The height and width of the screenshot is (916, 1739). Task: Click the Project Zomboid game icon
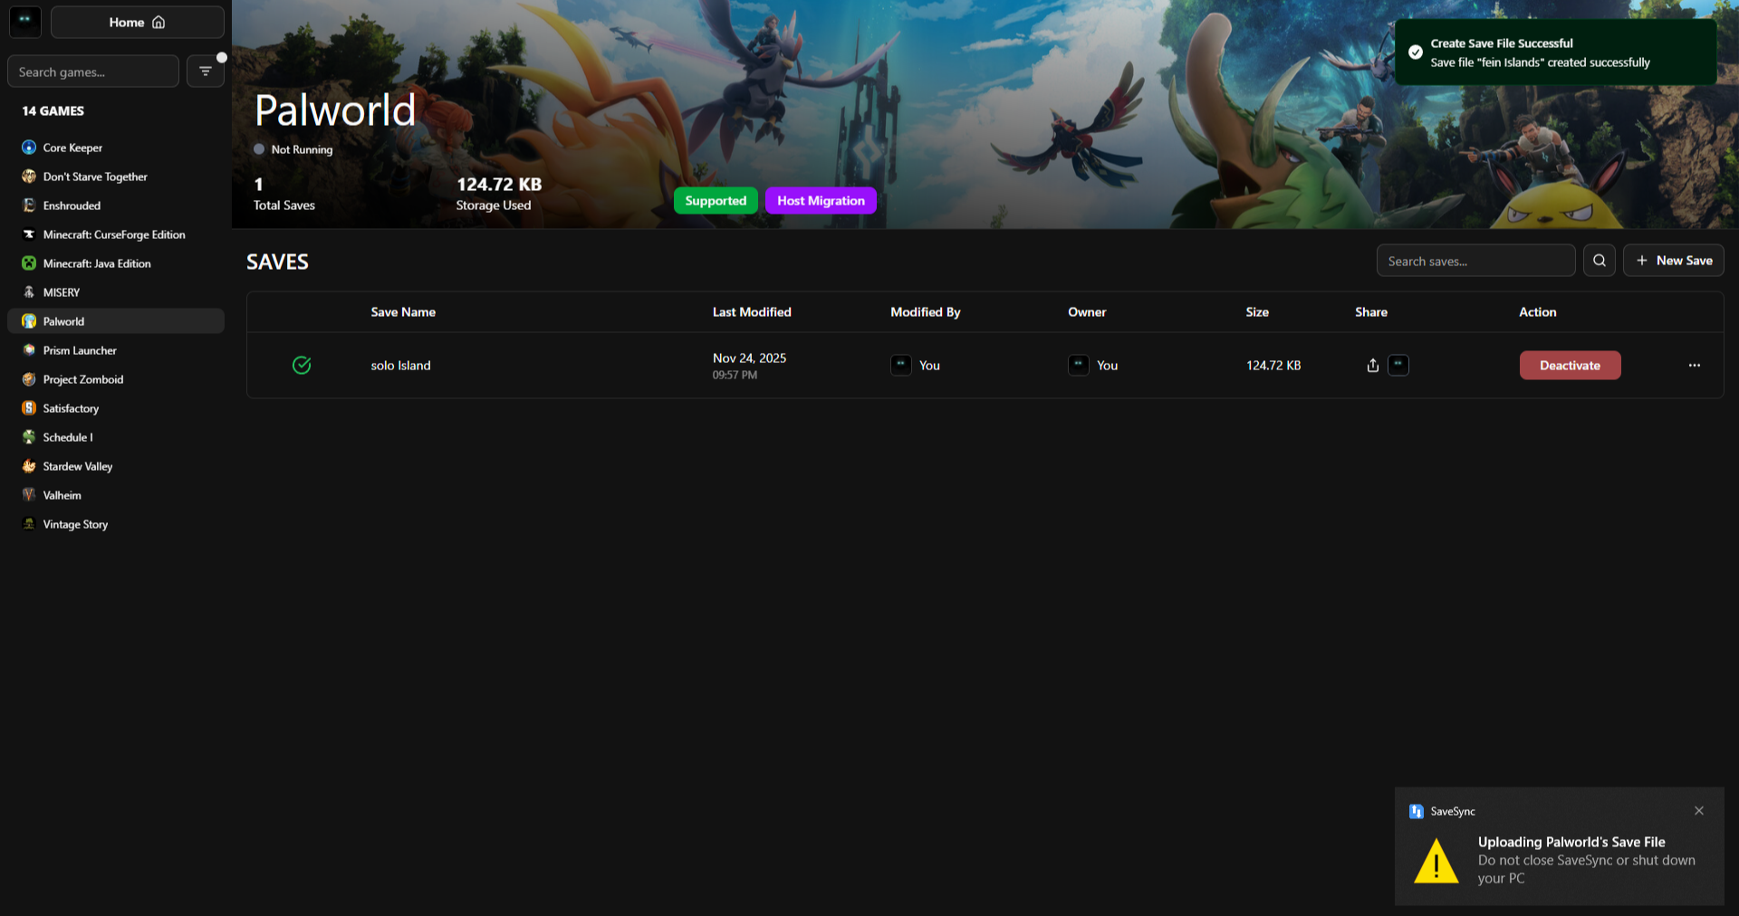29,379
